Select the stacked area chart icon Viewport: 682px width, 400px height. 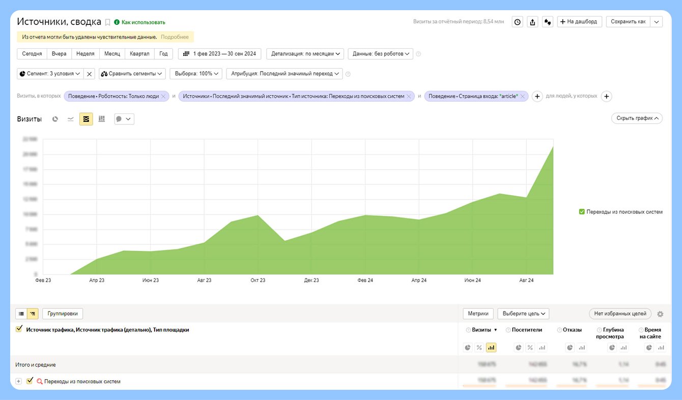[x=86, y=119]
